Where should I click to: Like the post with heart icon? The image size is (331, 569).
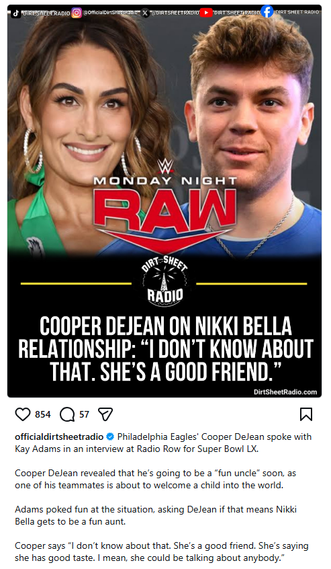22,414
